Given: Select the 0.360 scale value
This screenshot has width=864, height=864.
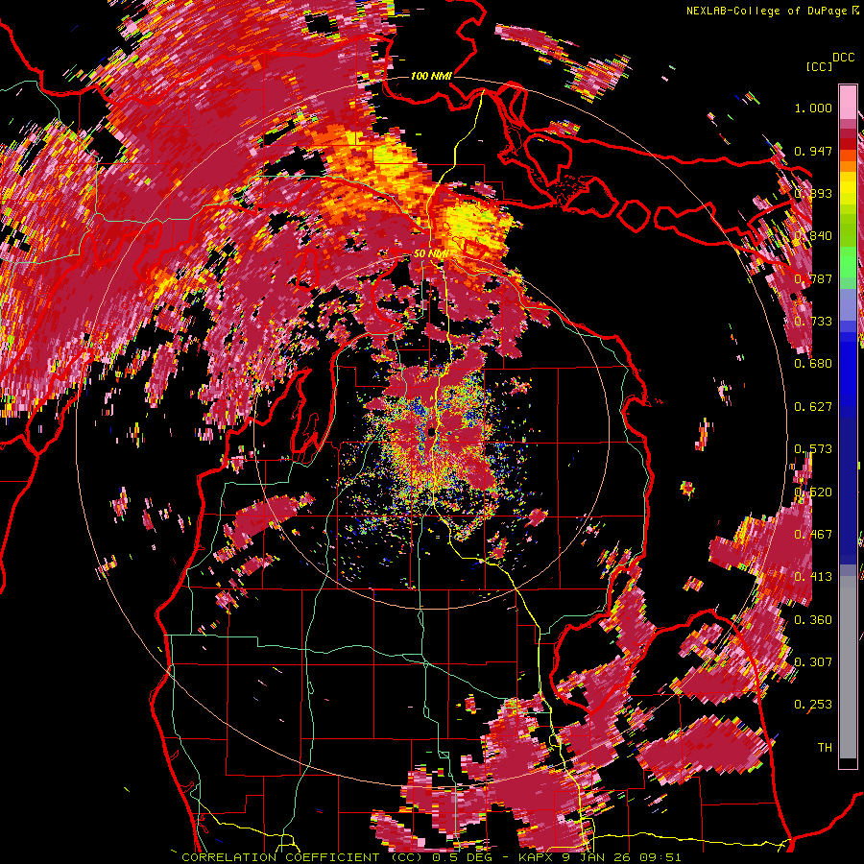Looking at the screenshot, I should pos(813,620).
